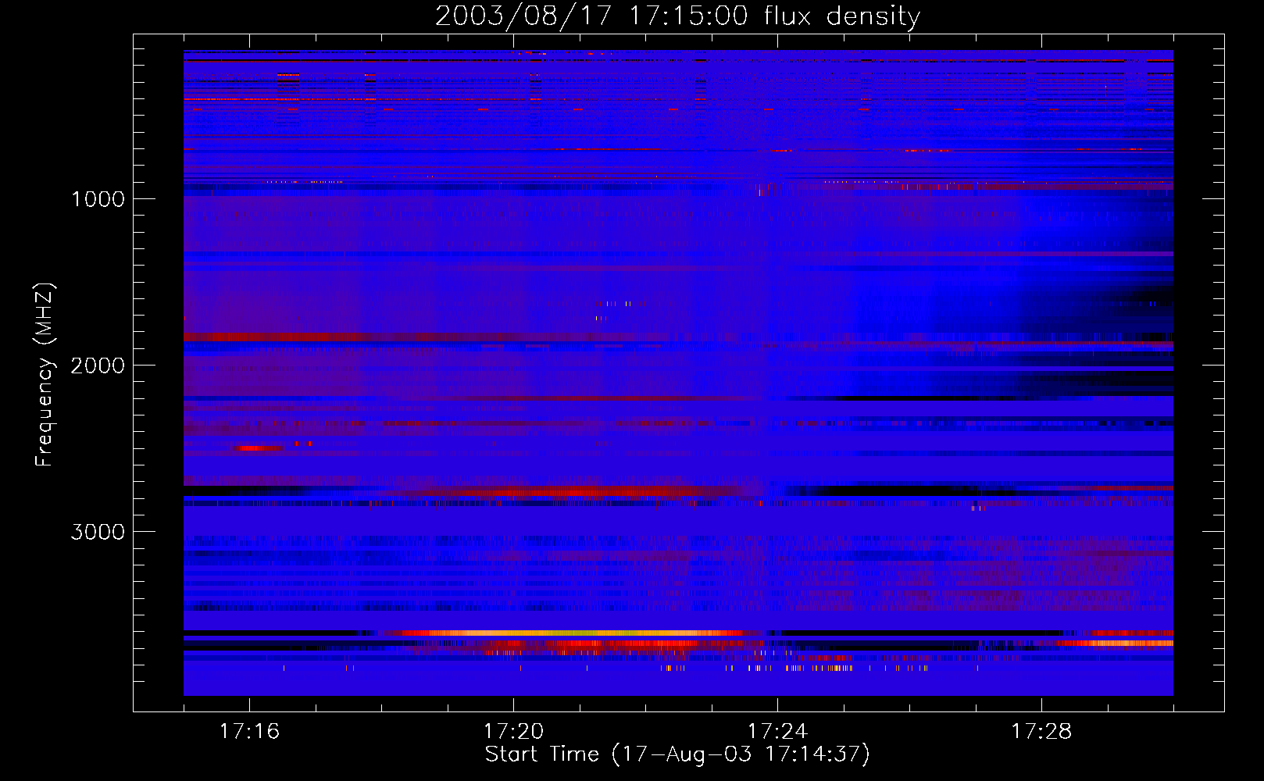The image size is (1264, 781).
Task: Click the 1000 frequency tick label
Action: click(x=98, y=199)
